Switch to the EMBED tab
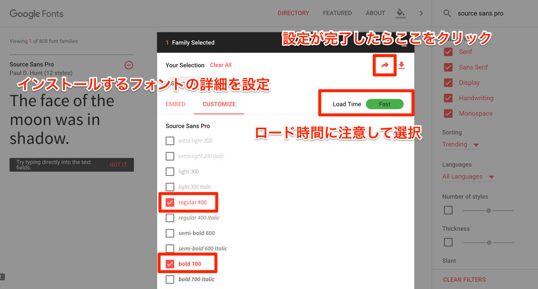Viewport: 538px width, 289px height. pos(175,104)
